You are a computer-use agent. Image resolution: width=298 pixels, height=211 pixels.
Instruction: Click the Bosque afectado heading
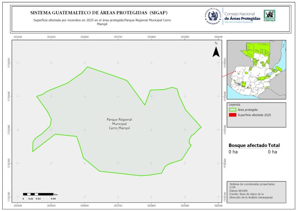coord(248,145)
